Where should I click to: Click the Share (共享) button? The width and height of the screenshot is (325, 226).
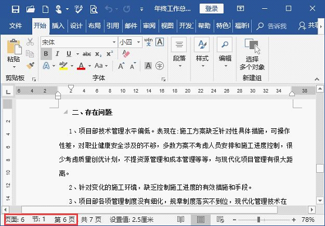308,26
